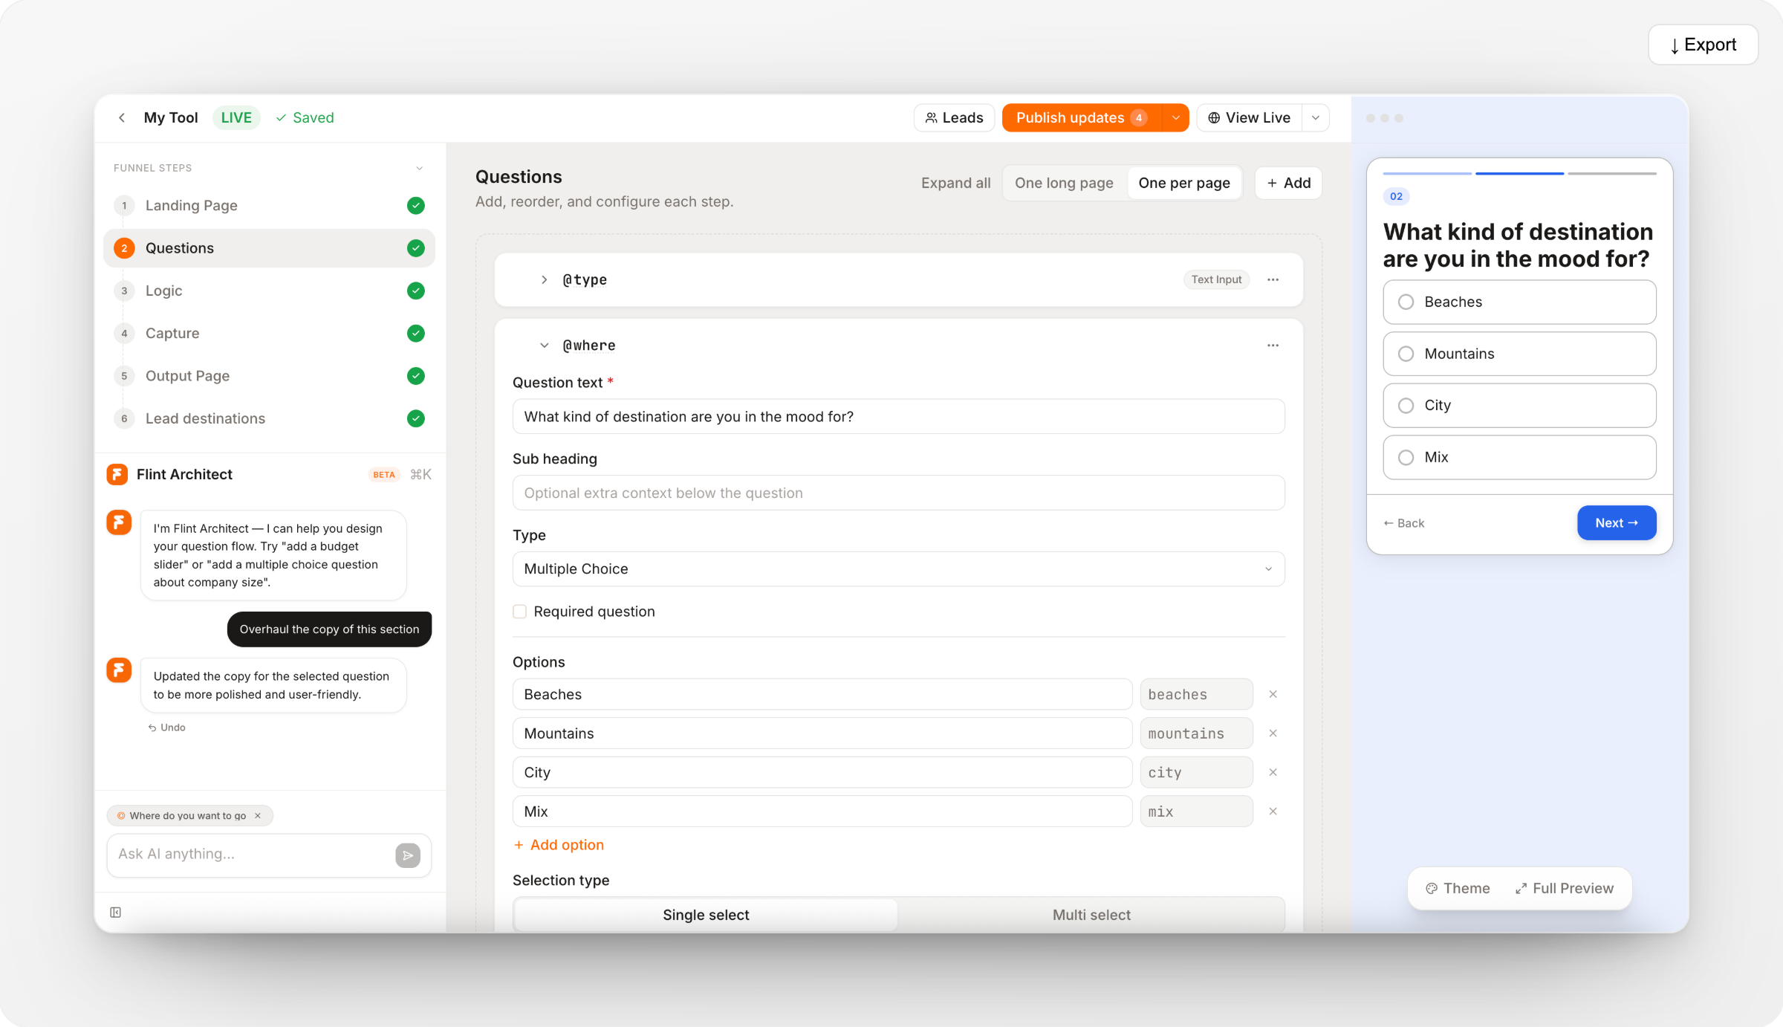
Task: Open the Output Page step
Action: click(269, 376)
